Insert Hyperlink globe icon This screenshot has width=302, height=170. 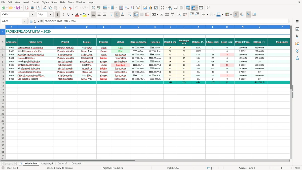tap(170, 8)
